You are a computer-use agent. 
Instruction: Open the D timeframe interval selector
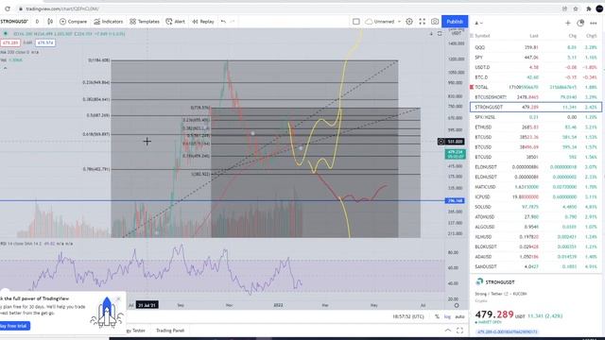(x=38, y=22)
